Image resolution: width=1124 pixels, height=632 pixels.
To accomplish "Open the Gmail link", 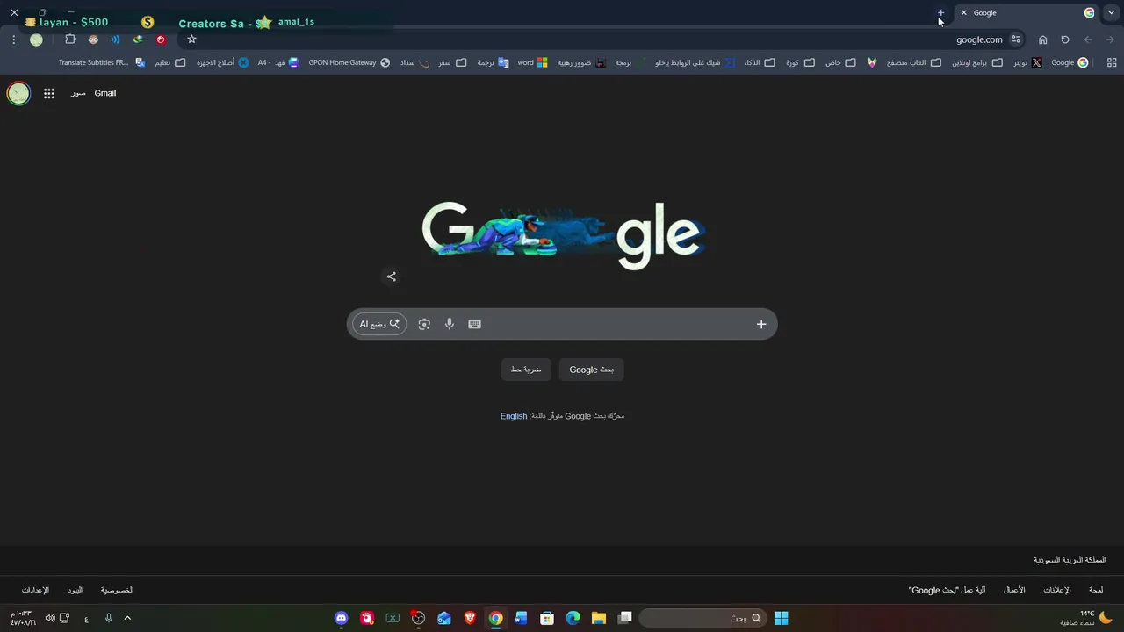I will (105, 93).
